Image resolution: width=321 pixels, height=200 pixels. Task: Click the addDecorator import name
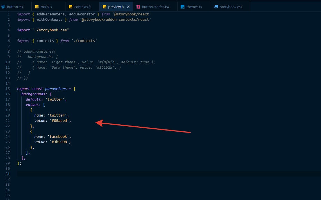click(x=82, y=14)
